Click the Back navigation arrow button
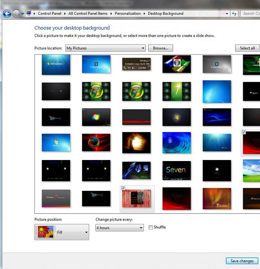Screen dimensions: 260x269 [x=7, y=14]
